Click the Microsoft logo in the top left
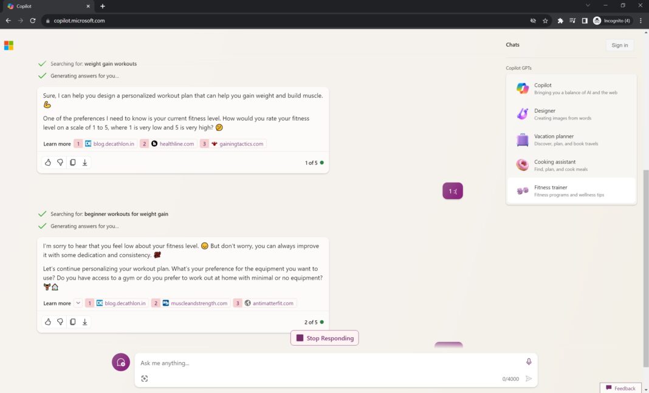 point(9,45)
